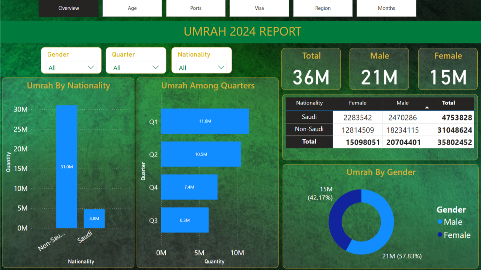This screenshot has width=481, height=270.
Task: Select the Non-Saudi row label in table
Action: pyautogui.click(x=309, y=129)
